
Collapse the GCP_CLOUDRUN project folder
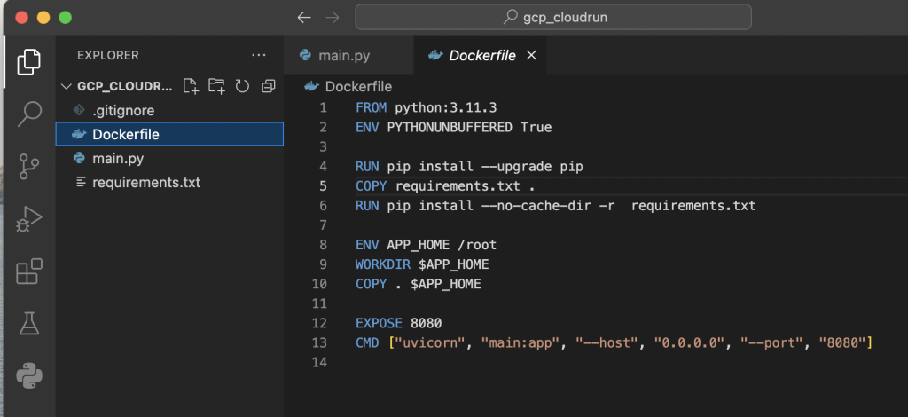click(x=67, y=86)
